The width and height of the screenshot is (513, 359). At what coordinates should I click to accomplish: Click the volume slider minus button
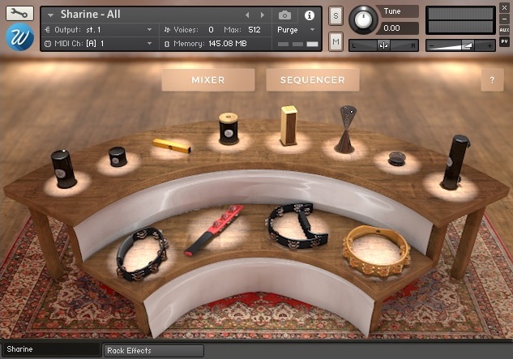click(432, 46)
